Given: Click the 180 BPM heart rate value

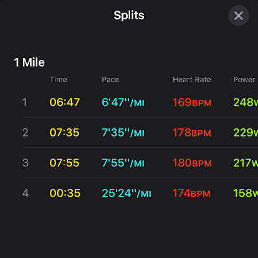Looking at the screenshot, I should (x=192, y=163).
